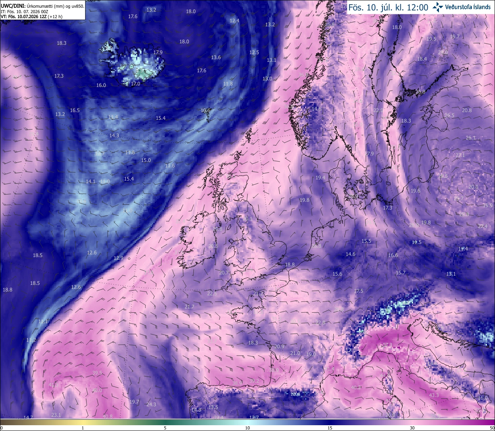Click the 5 tick on the color legend
The height and width of the screenshot is (431, 495).
point(165,428)
